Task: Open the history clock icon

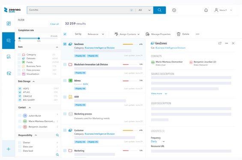Action: pyautogui.click(x=174, y=10)
